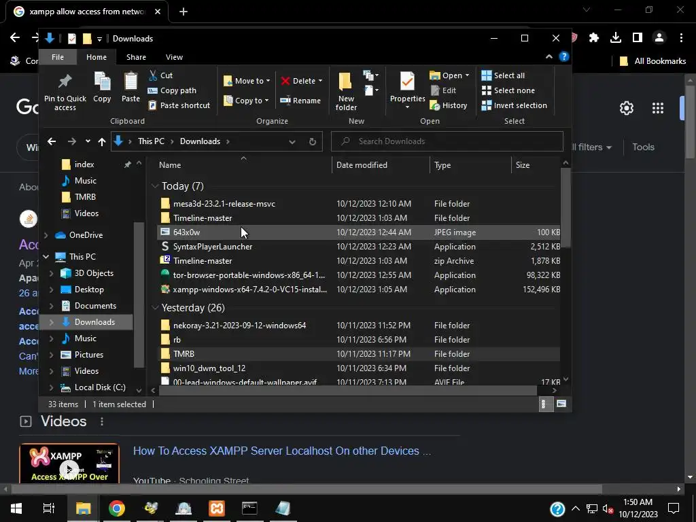Click Select none in ribbon

coord(508,90)
